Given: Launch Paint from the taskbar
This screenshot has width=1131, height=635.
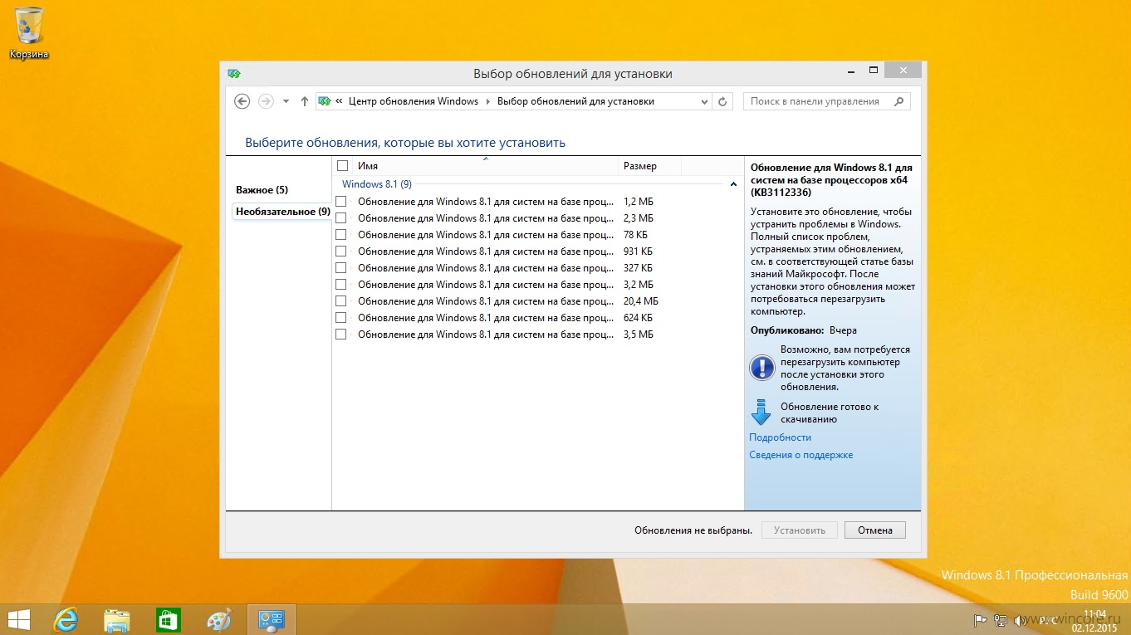Looking at the screenshot, I should [x=219, y=619].
